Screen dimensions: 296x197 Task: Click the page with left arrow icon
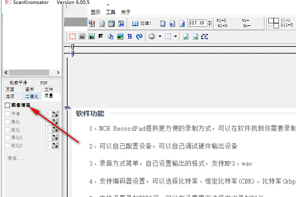point(172,23)
